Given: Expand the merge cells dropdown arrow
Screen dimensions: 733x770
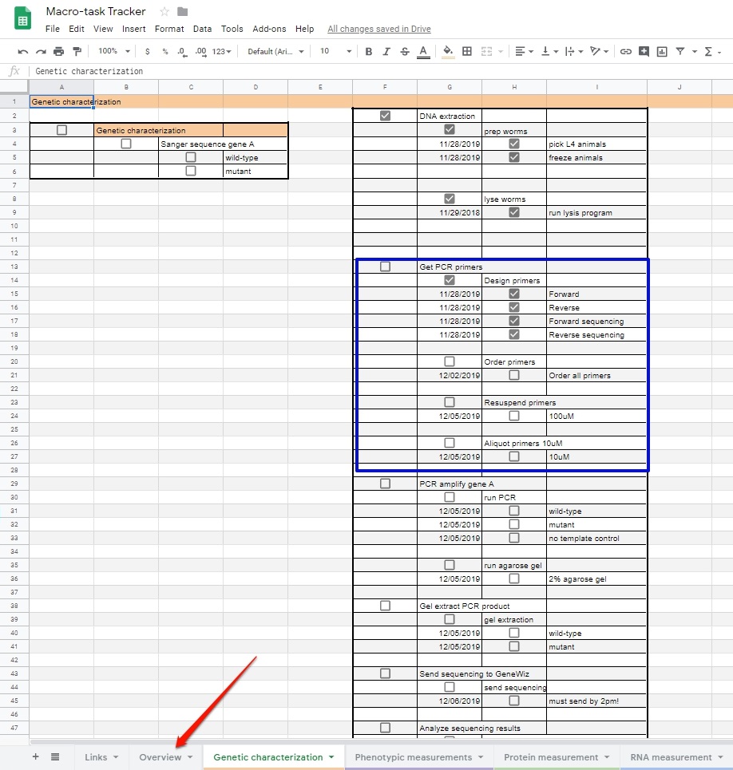Looking at the screenshot, I should click(x=501, y=52).
